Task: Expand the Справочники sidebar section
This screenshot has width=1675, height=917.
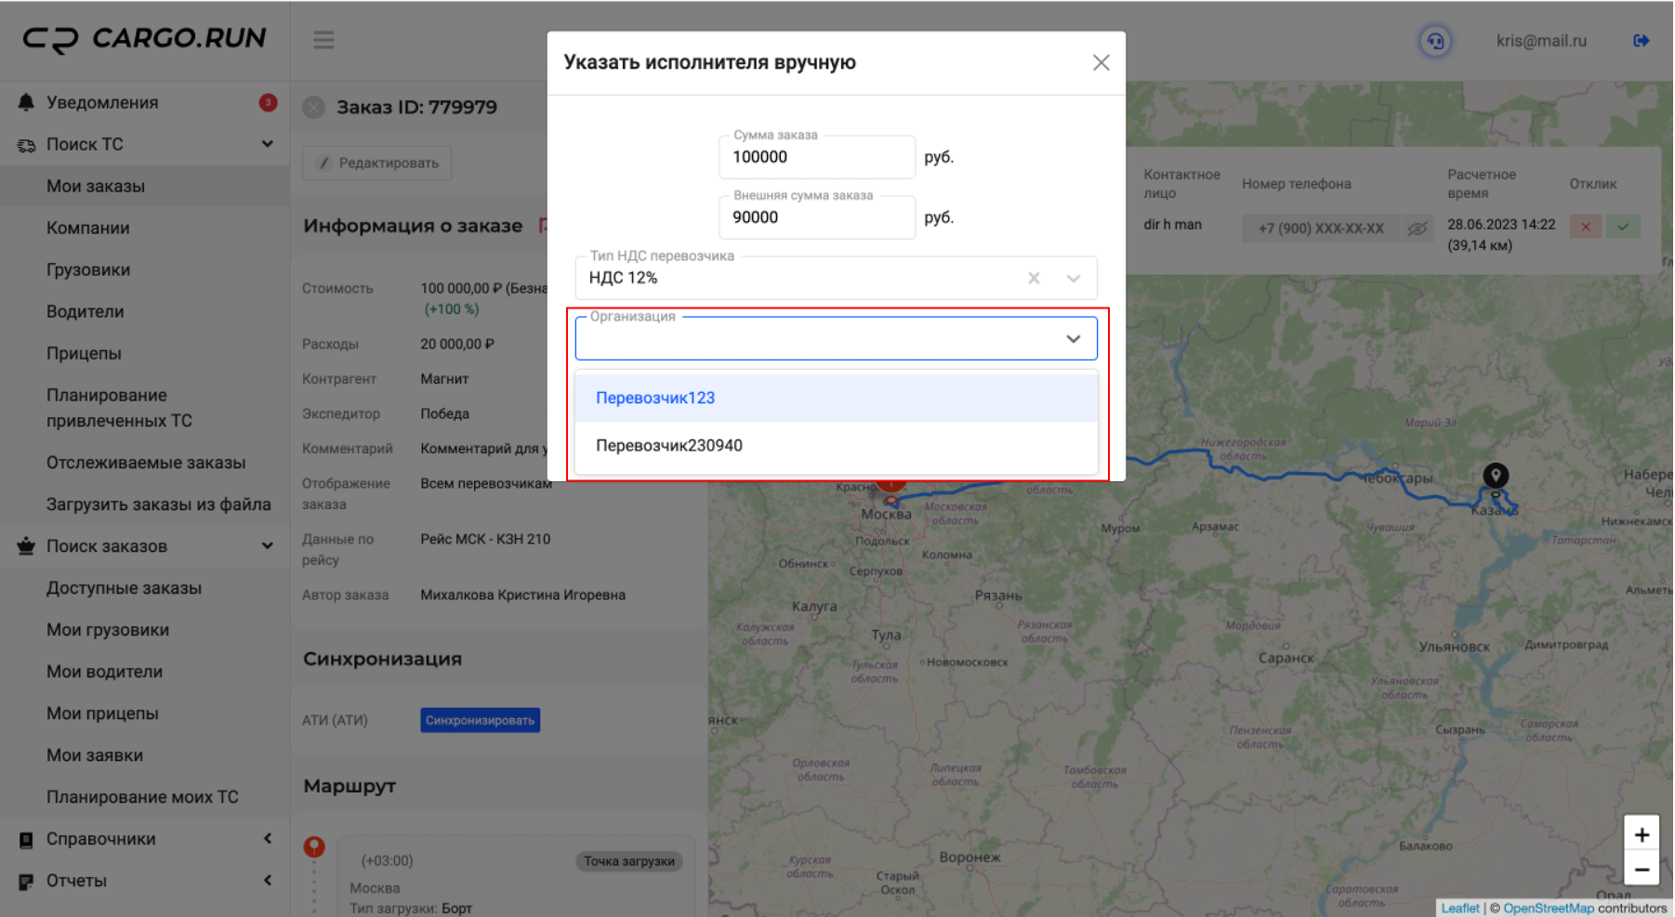Action: tap(267, 839)
